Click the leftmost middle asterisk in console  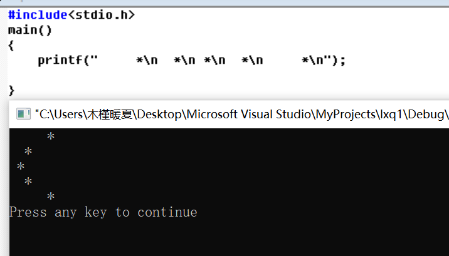click(x=21, y=166)
